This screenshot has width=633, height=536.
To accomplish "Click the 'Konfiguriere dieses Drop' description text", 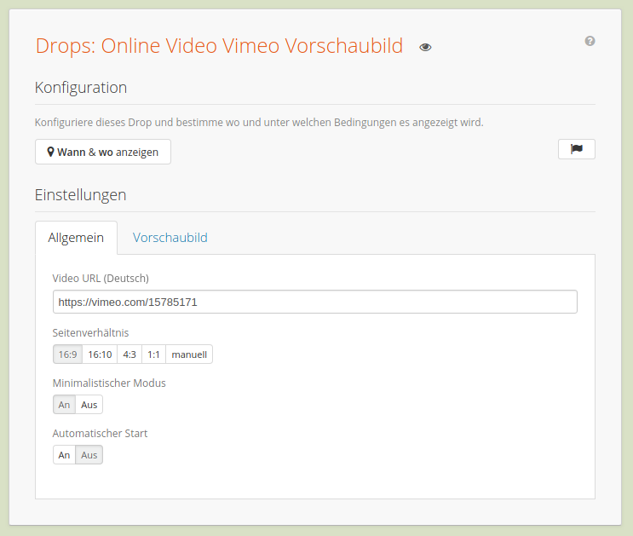I will [259, 123].
